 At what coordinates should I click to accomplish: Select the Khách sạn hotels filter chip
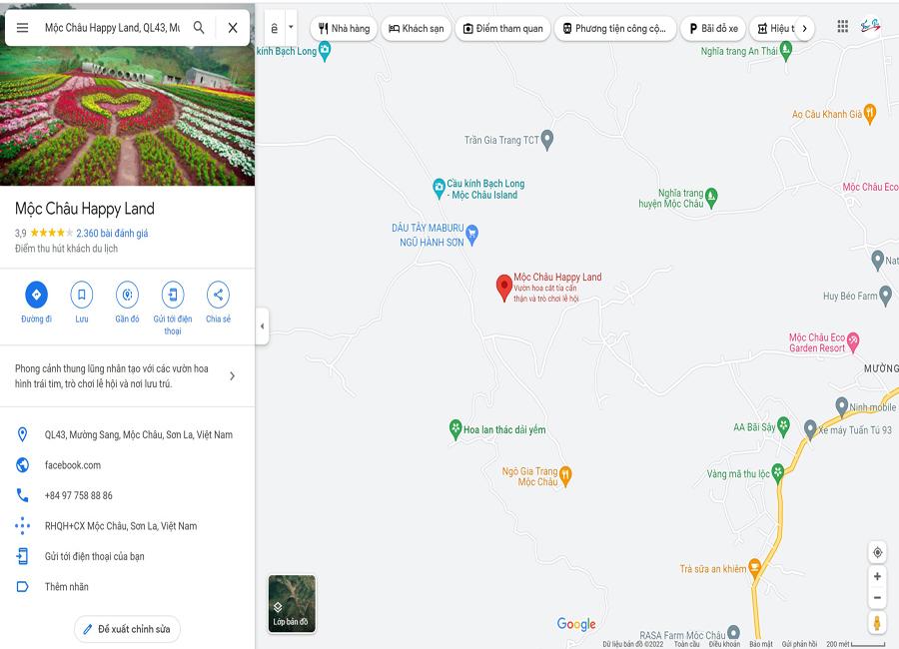(417, 28)
